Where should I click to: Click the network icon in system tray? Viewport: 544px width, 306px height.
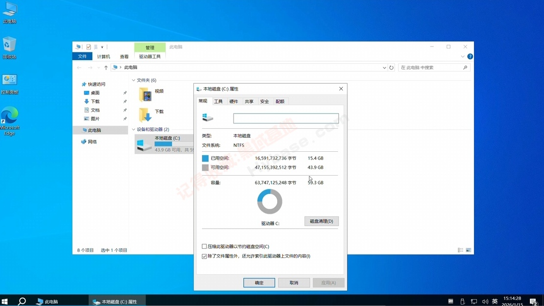point(474,301)
